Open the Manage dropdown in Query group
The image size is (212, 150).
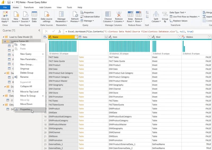(87, 21)
